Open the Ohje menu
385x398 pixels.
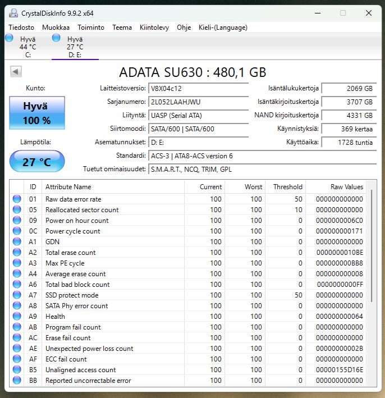(x=184, y=28)
